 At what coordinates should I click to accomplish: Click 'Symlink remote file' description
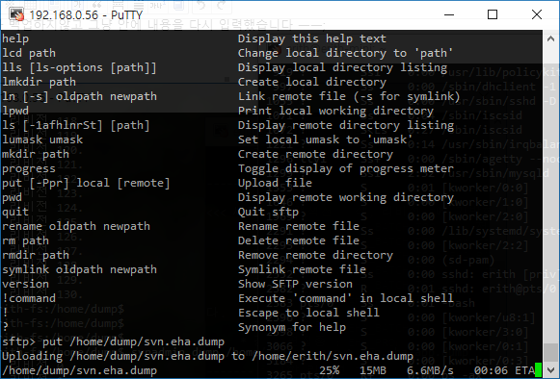(302, 269)
